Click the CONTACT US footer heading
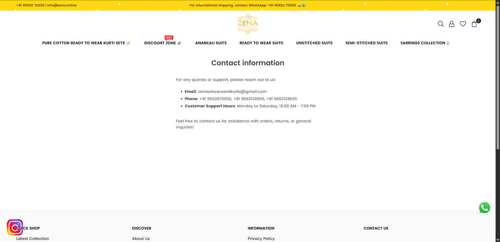The image size is (500, 242). point(376,228)
